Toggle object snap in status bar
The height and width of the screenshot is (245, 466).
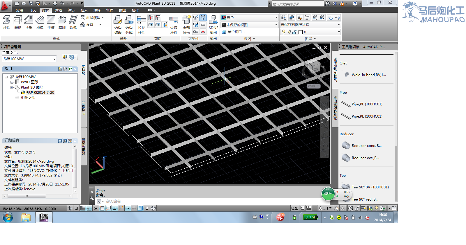click(102, 208)
